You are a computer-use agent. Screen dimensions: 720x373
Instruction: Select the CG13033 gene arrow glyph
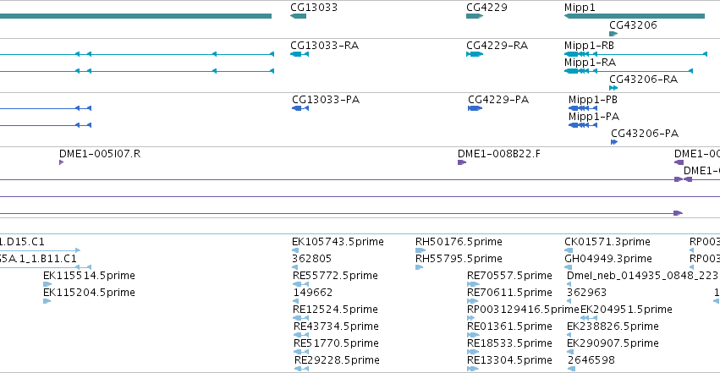point(298,16)
